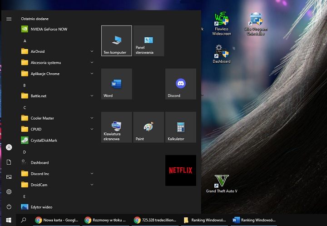Open Pictures from the Start sidebar
The image size is (327, 226).
coord(9,177)
